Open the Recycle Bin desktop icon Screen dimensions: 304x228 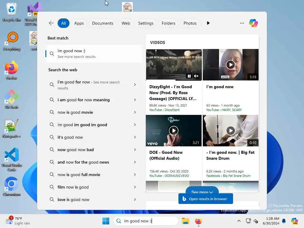click(x=12, y=12)
